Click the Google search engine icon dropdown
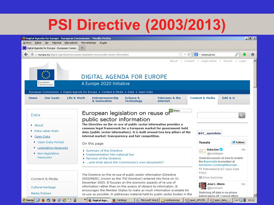Image resolution: width=274 pixels, height=205 pixels. coord(197,55)
